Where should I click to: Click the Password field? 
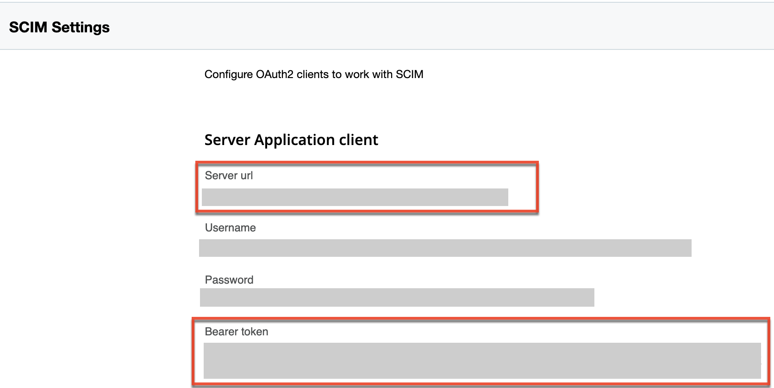click(397, 297)
